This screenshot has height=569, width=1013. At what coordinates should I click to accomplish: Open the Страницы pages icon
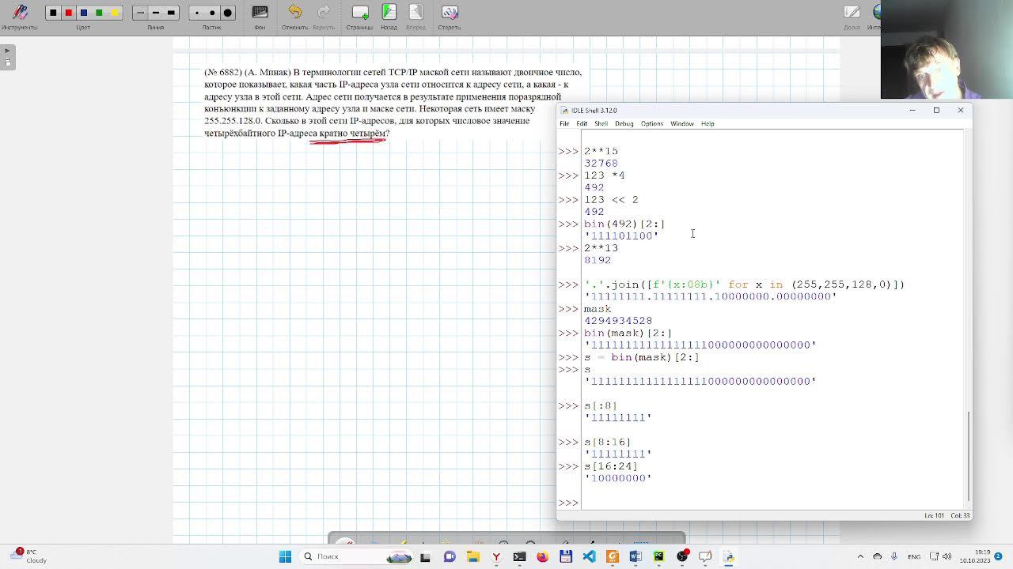359,13
